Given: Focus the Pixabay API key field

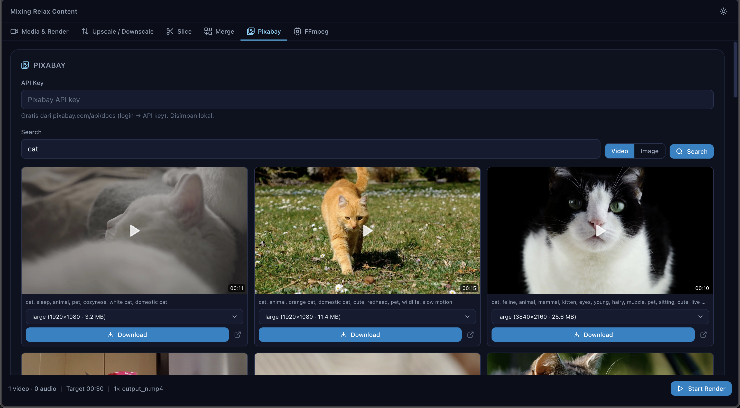Looking at the screenshot, I should tap(367, 100).
